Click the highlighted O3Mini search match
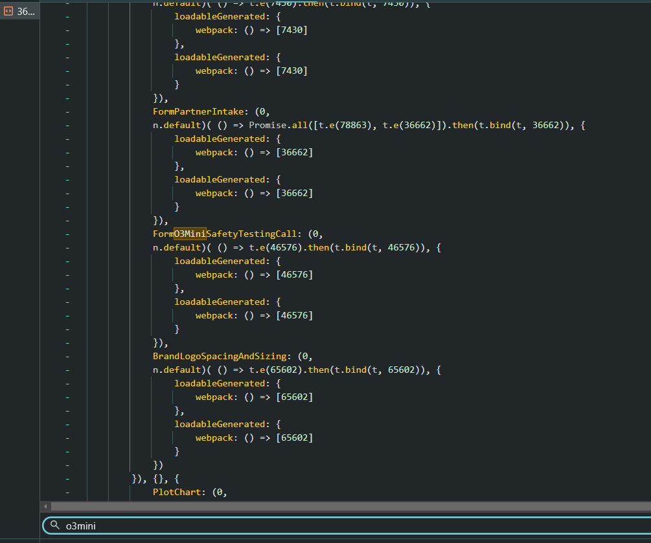 pos(190,234)
